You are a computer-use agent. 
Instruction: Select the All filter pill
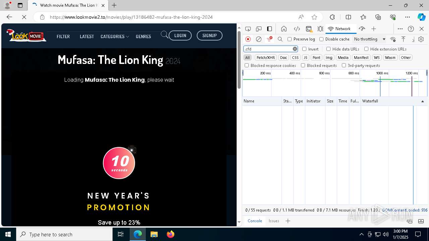(x=247, y=58)
